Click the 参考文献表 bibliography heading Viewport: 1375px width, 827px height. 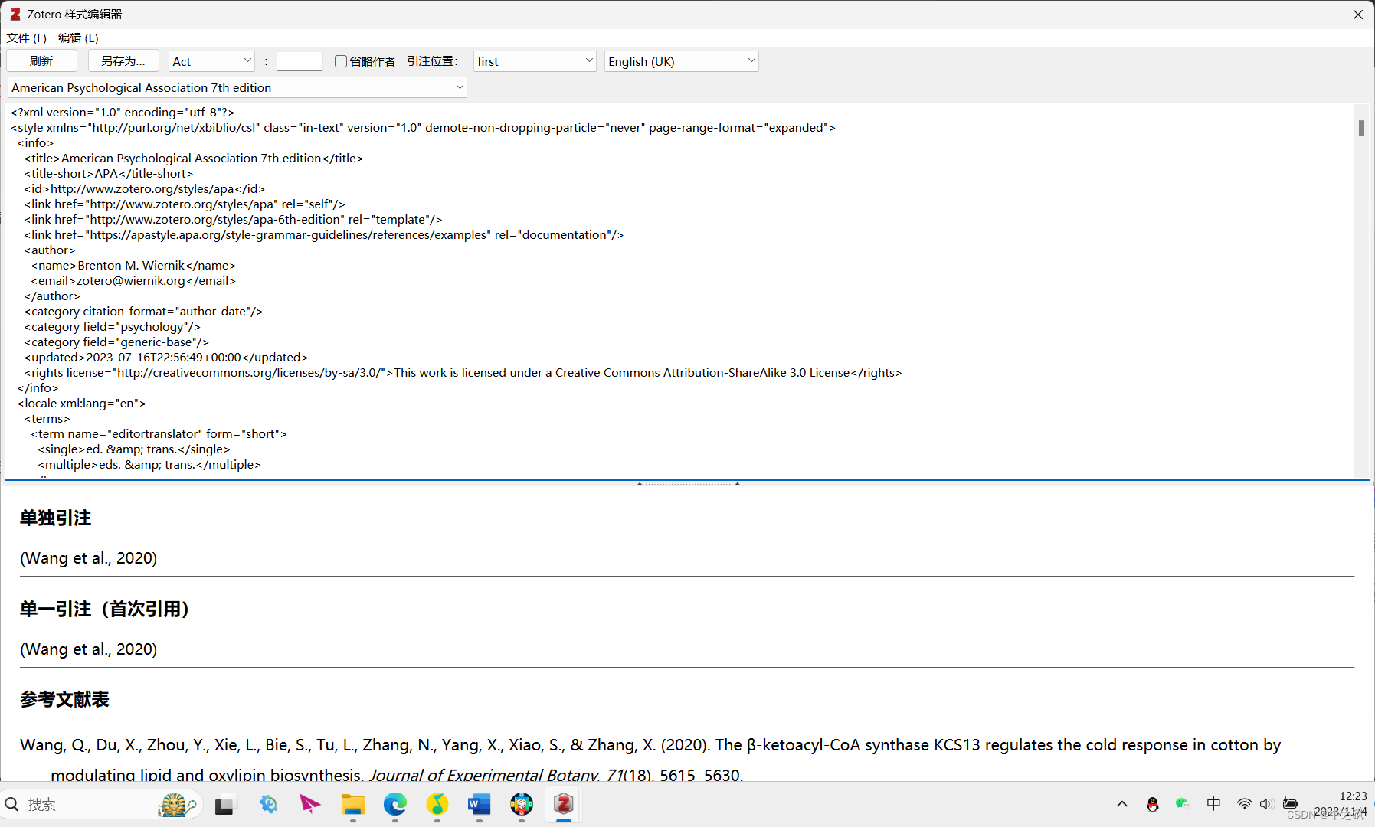point(64,699)
